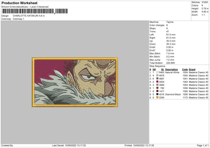Select the brown 1058 thread swatch
The image size is (210, 148).
157,88
